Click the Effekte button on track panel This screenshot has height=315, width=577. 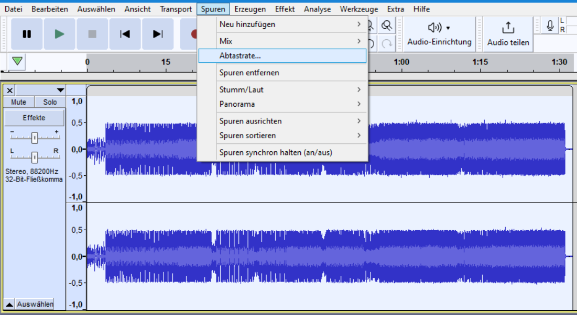pyautogui.click(x=34, y=118)
